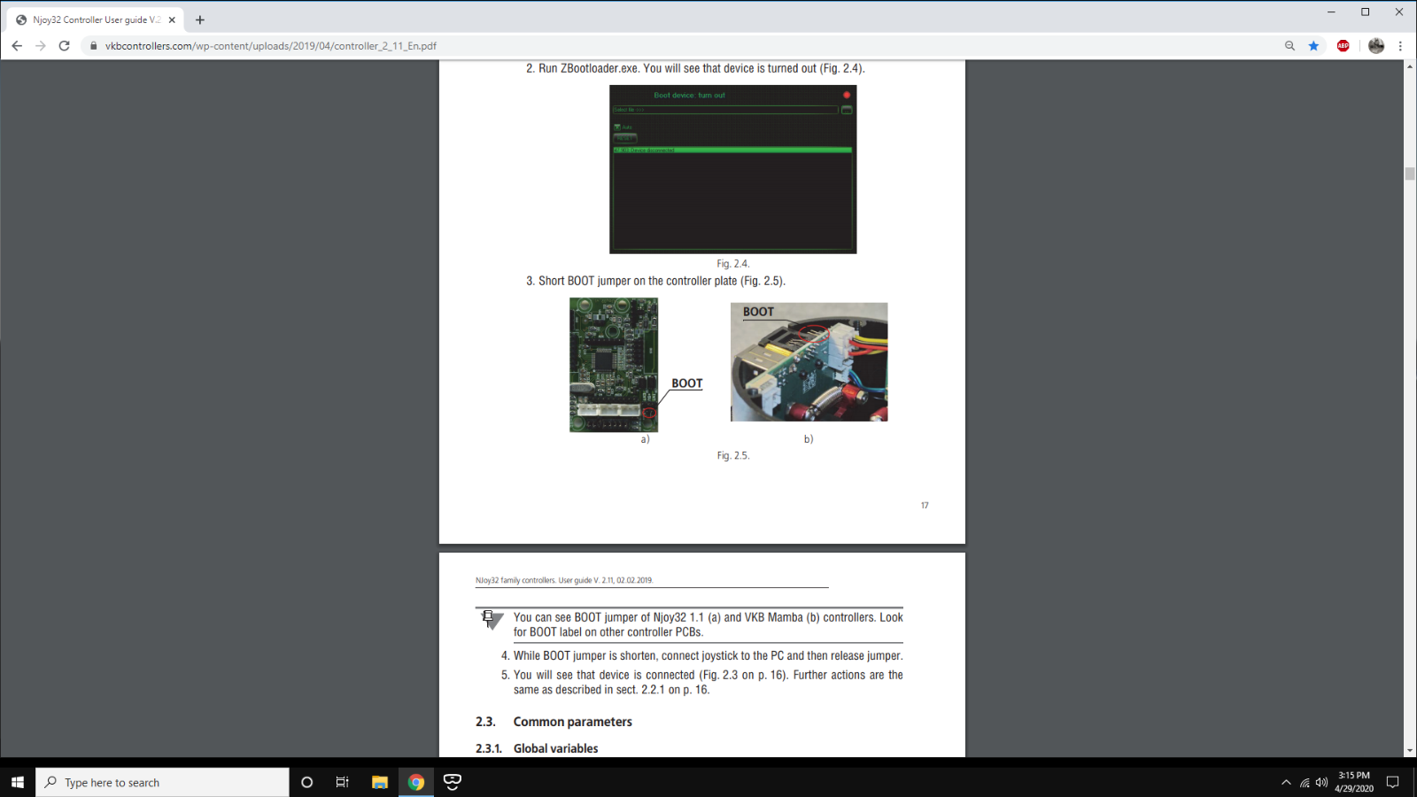The height and width of the screenshot is (797, 1417).
Task: Expand the system tray hidden icons chevron
Action: 1286,782
